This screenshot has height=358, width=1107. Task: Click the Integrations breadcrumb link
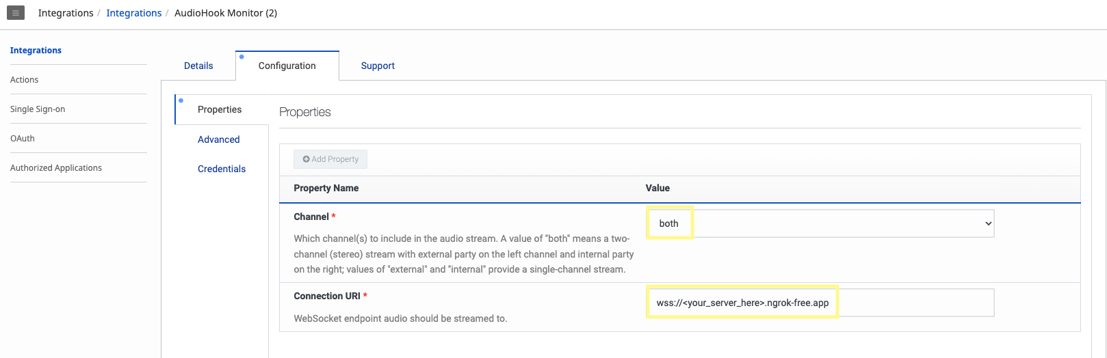pos(134,14)
